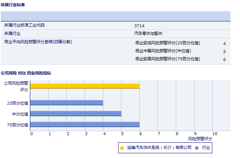Click the 汽车零件与配件 industry value

(148, 33)
